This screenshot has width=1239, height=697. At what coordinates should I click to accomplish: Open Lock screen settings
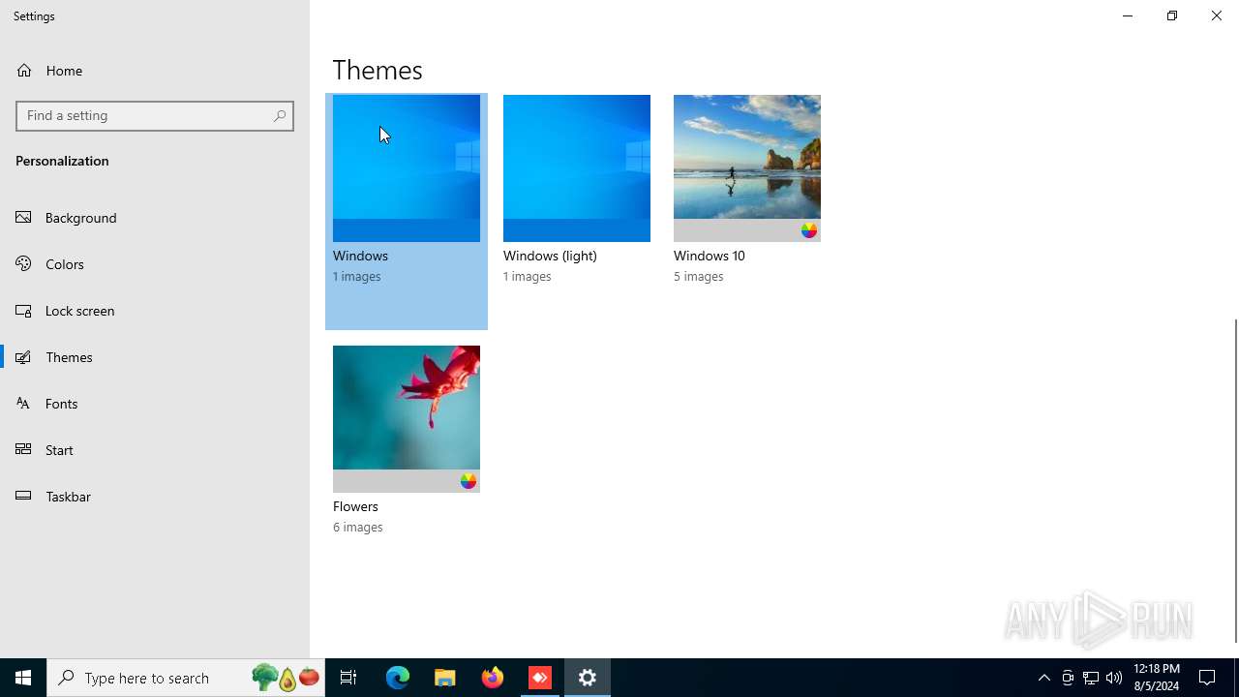pos(155,311)
